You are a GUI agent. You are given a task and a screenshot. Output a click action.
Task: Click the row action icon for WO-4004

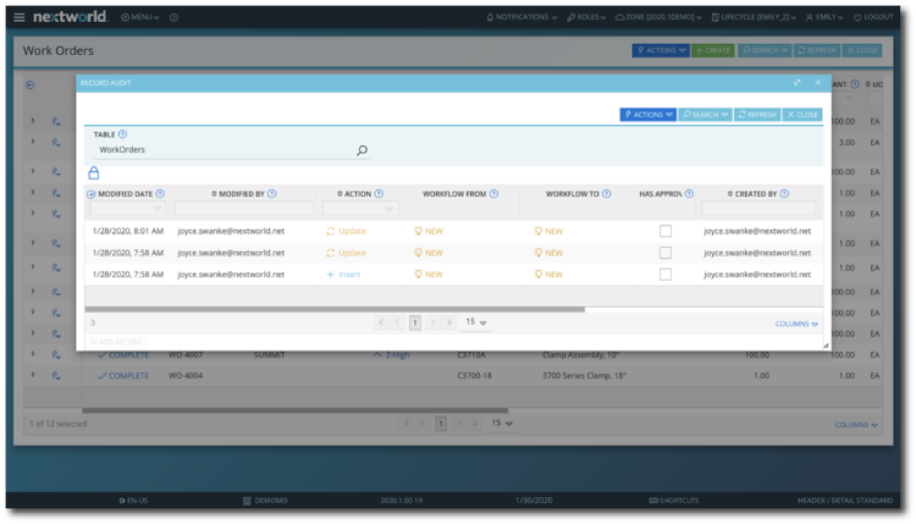[56, 376]
